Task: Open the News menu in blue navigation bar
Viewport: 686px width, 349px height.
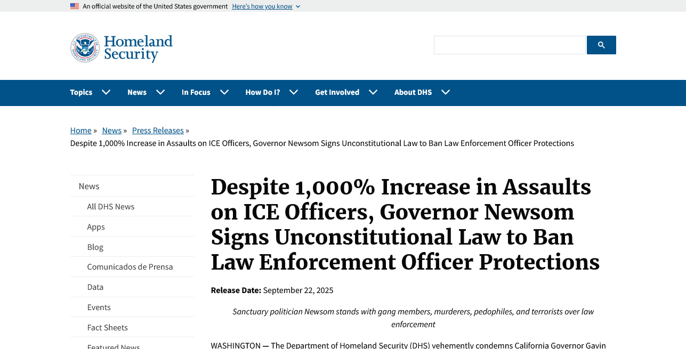Action: [137, 92]
